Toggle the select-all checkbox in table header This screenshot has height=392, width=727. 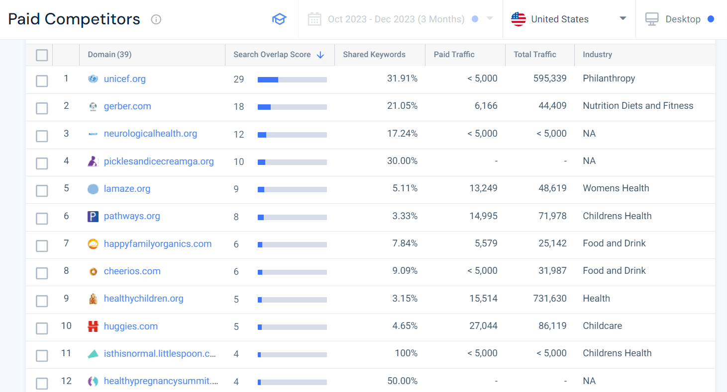42,55
